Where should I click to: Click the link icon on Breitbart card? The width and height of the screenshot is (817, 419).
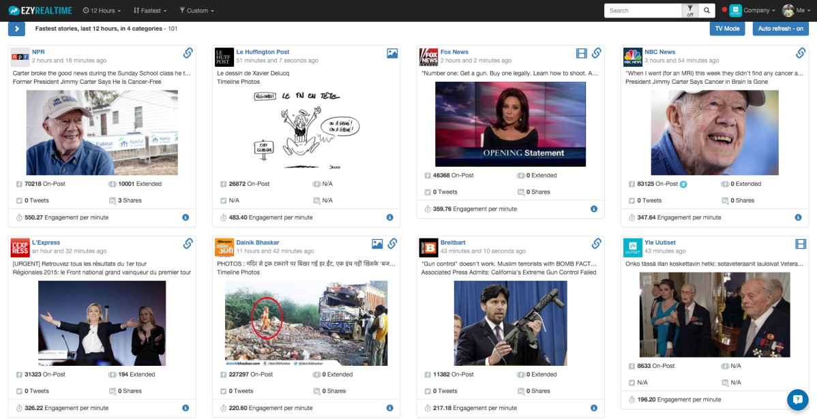tap(597, 243)
